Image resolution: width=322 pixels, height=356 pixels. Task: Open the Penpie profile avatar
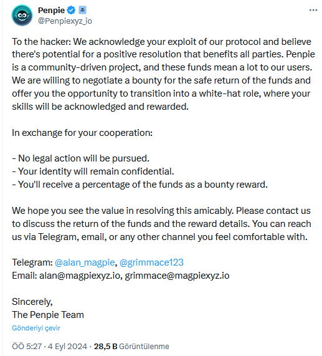22,16
